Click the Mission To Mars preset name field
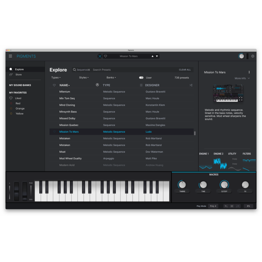The width and height of the screenshot is (262, 262). coord(128,56)
